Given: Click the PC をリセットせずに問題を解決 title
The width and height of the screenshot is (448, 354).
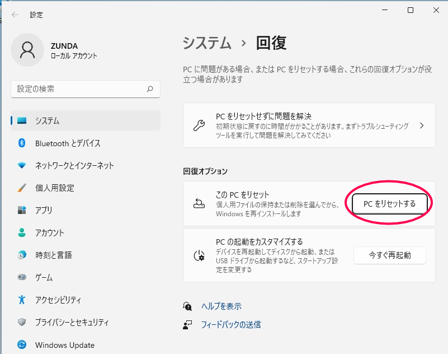Looking at the screenshot, I should click(x=264, y=116).
